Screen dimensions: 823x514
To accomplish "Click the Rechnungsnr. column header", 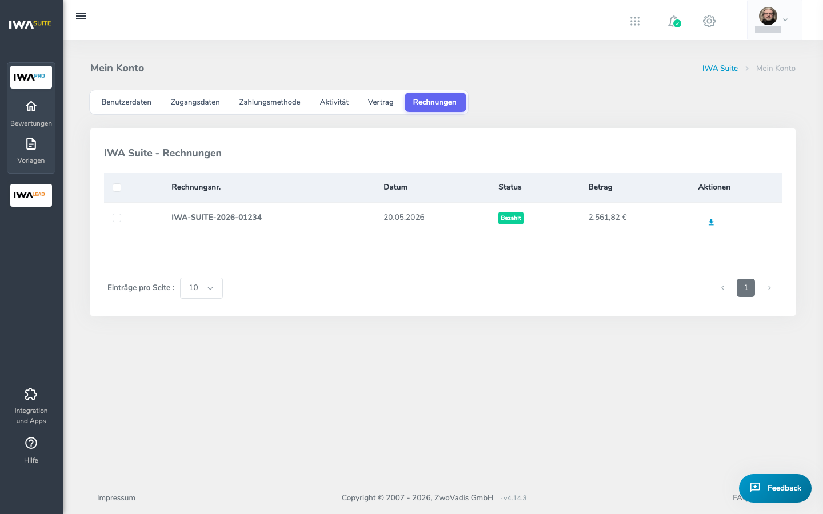I will (x=196, y=187).
